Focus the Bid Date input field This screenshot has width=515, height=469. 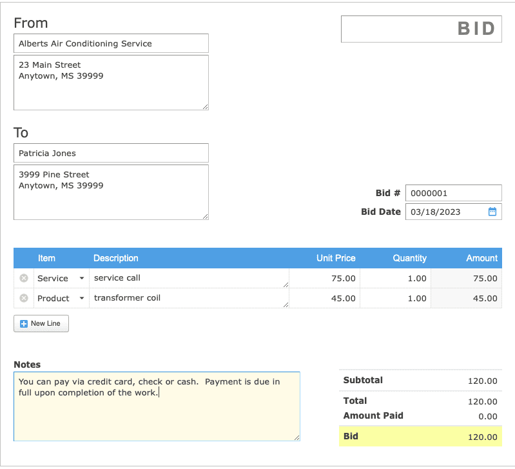click(x=445, y=212)
